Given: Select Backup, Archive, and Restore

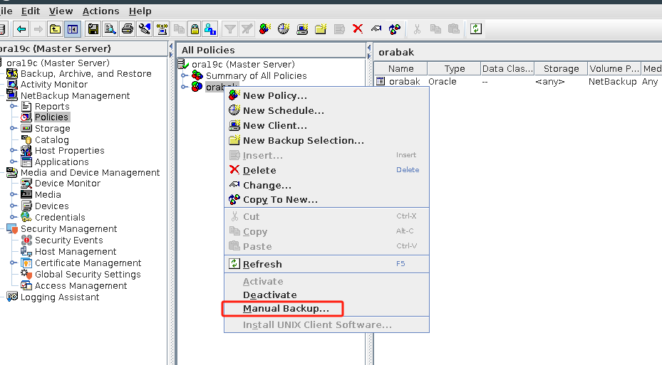Looking at the screenshot, I should click(x=86, y=73).
